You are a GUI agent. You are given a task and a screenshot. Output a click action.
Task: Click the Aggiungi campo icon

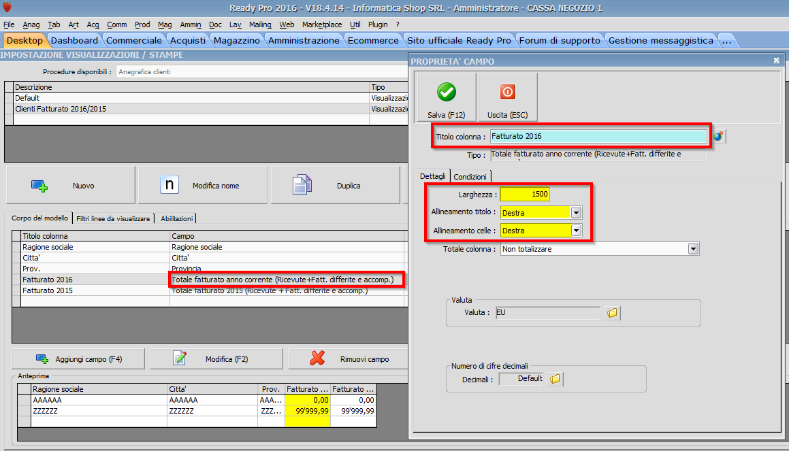click(42, 359)
